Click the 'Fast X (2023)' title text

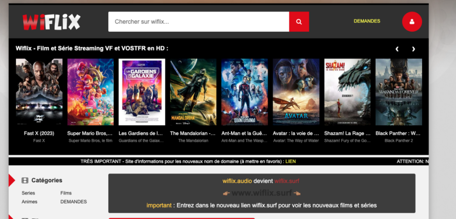[x=39, y=133]
